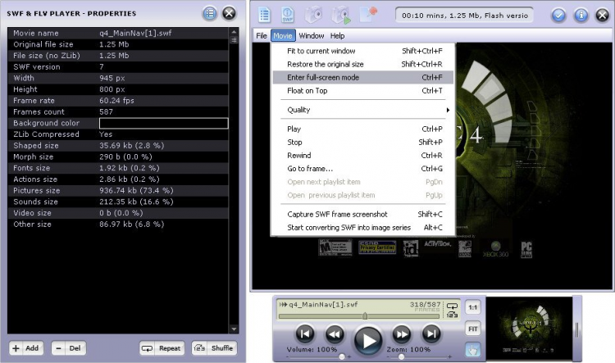Choose Rewind from the Movie menu
Screen dimensions: 615x363
(362, 156)
